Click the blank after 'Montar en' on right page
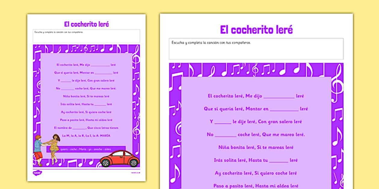 (284, 109)
